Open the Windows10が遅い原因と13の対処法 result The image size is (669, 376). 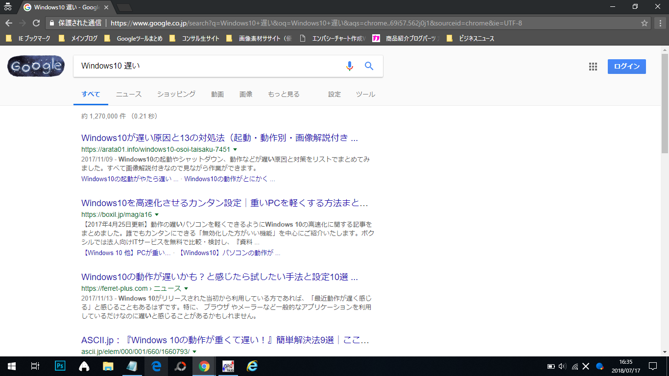pos(219,138)
